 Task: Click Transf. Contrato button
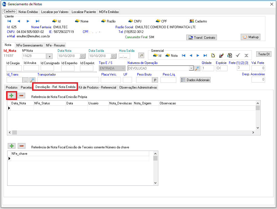(x=202, y=37)
